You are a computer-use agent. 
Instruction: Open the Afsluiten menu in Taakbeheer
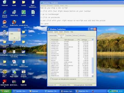pos(66,32)
